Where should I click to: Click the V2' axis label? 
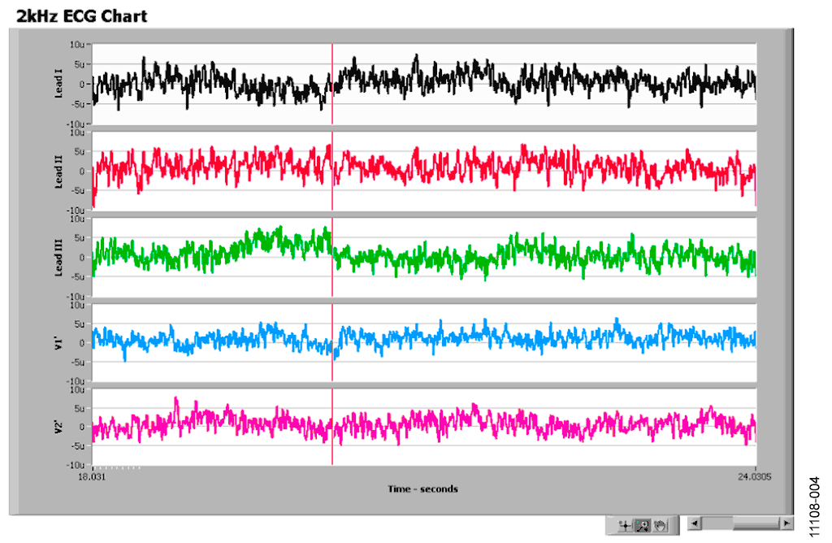click(58, 427)
